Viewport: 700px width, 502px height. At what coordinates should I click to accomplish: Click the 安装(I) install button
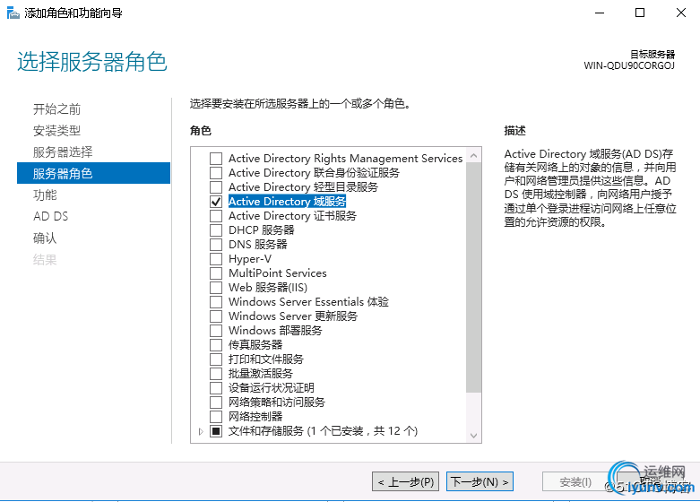575,482
